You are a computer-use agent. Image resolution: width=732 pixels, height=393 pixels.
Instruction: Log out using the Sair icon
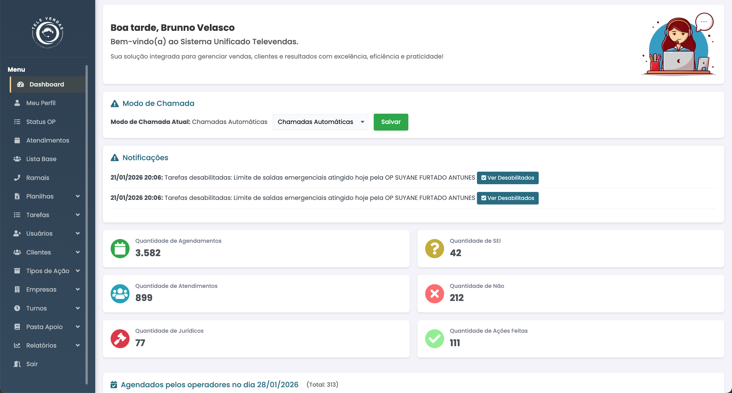[x=17, y=364]
